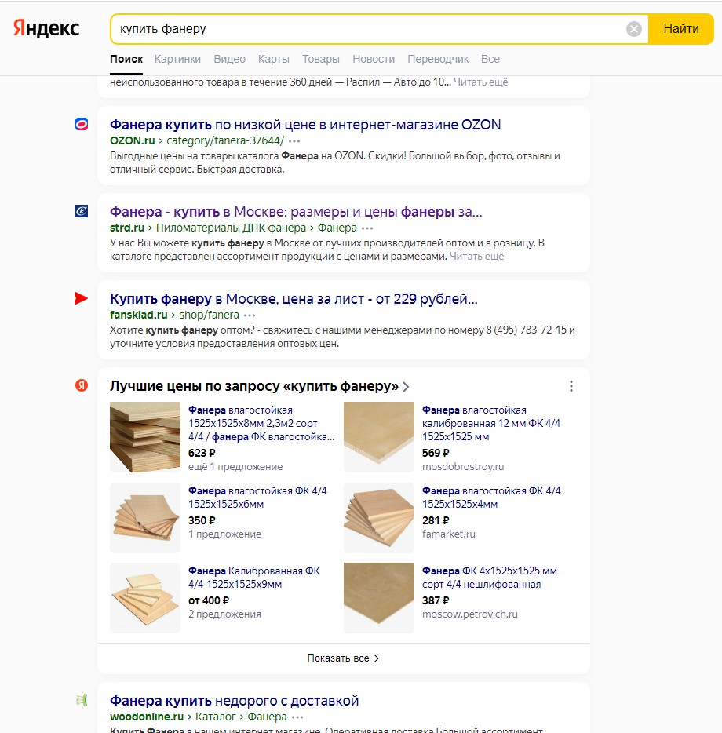The width and height of the screenshot is (722, 733).
Task: Click the strd.ru green domain link
Action: (127, 228)
